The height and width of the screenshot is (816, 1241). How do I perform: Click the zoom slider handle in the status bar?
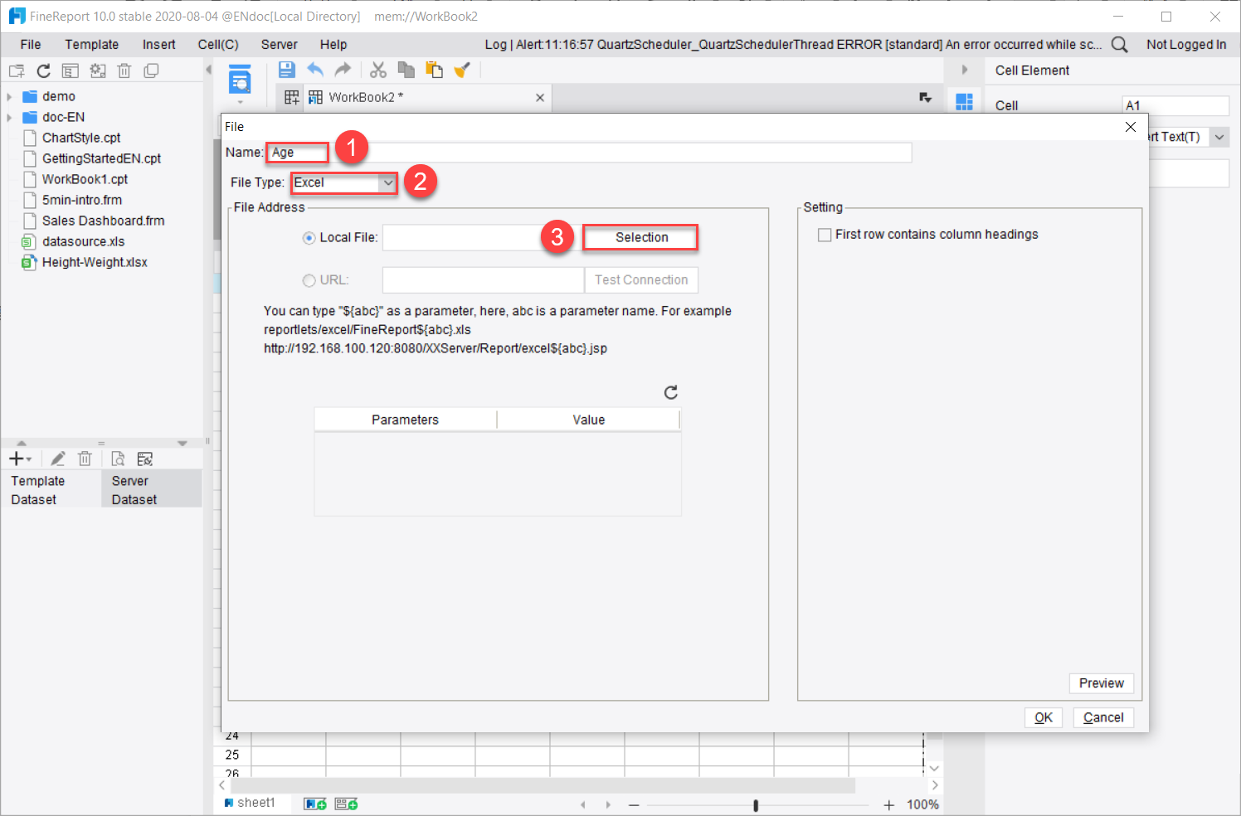(756, 804)
